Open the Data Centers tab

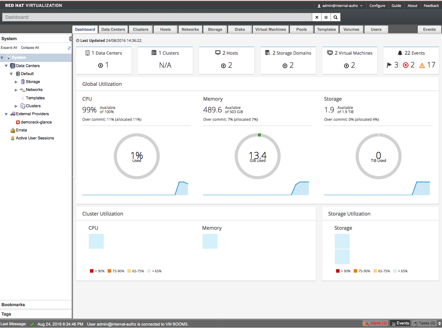tap(113, 29)
